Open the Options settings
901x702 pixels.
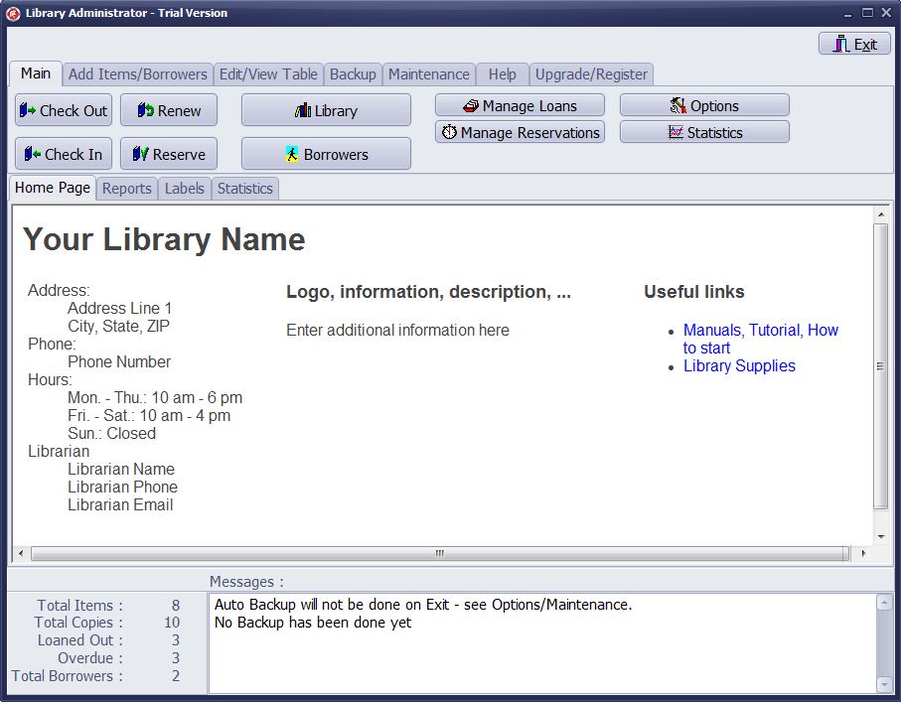703,104
